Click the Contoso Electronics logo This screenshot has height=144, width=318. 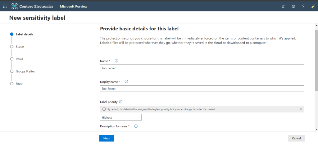point(15,6)
